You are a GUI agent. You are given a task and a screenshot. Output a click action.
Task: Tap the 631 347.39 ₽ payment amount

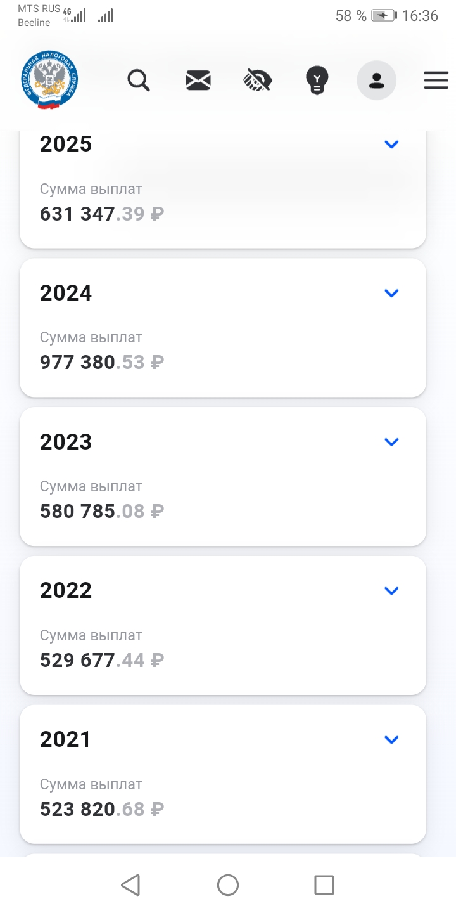102,214
